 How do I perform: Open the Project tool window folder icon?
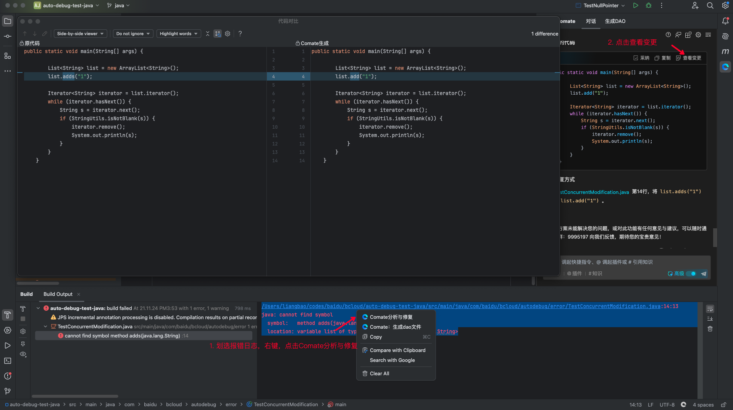8,21
